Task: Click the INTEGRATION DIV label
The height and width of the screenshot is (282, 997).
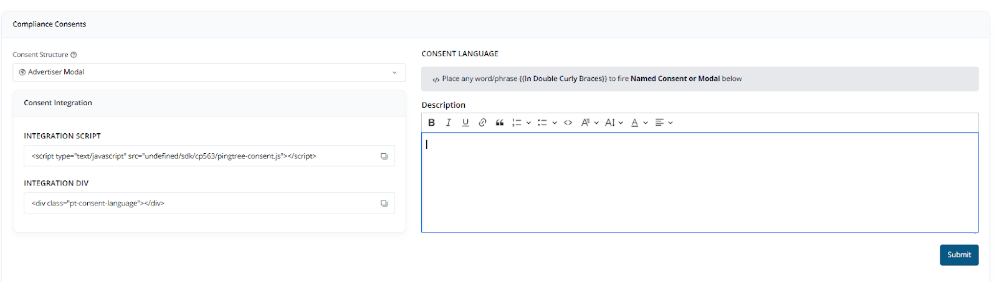Action: [56, 183]
